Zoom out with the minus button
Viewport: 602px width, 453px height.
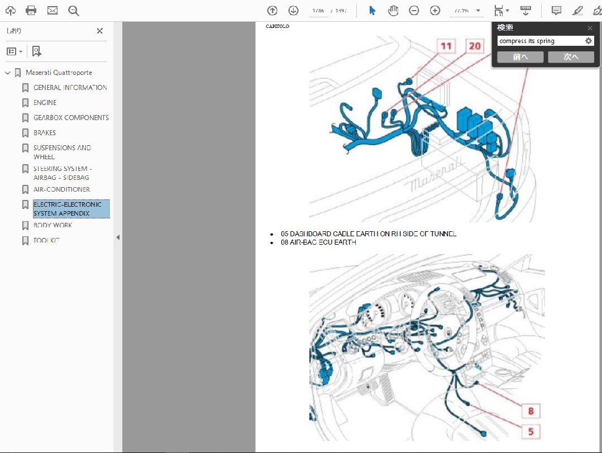414,11
